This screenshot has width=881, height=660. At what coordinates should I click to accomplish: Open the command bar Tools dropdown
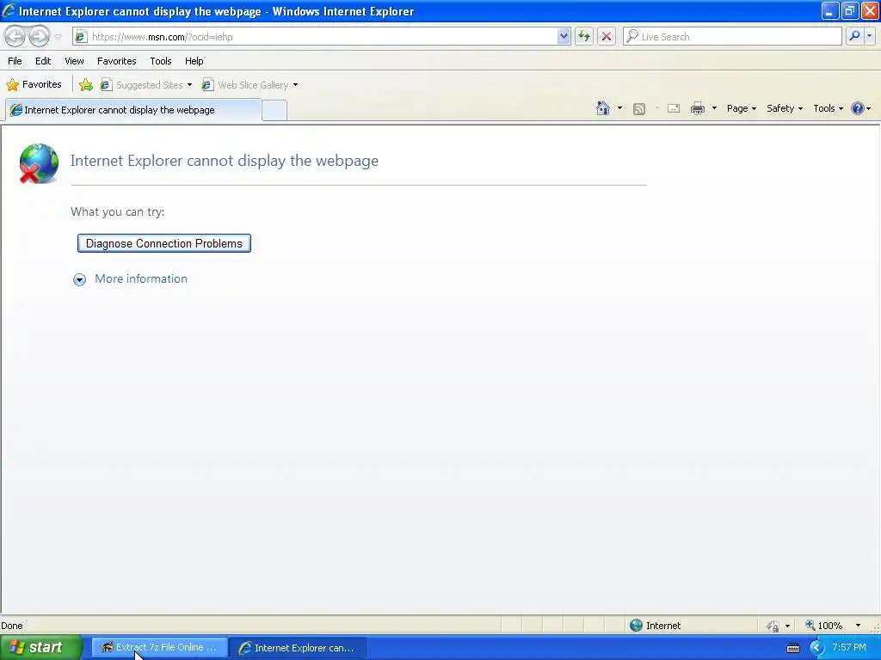click(828, 108)
